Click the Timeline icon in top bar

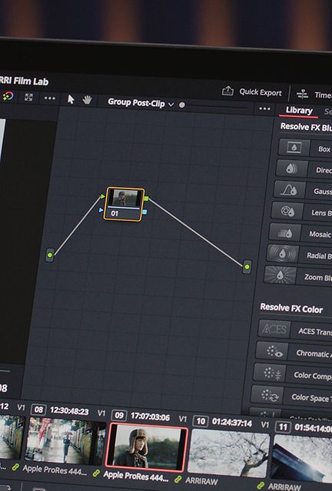(302, 94)
